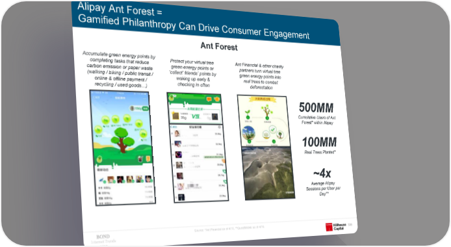
Task: Click the BOND logo at slide bottom
Action: click(103, 237)
